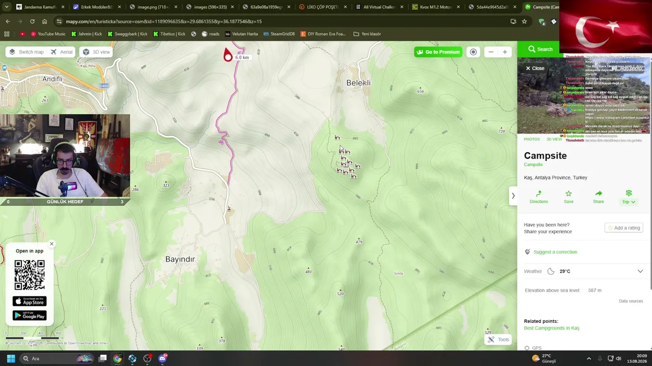Toggle the Aerial map view
This screenshot has height=366, width=652.
[62, 52]
